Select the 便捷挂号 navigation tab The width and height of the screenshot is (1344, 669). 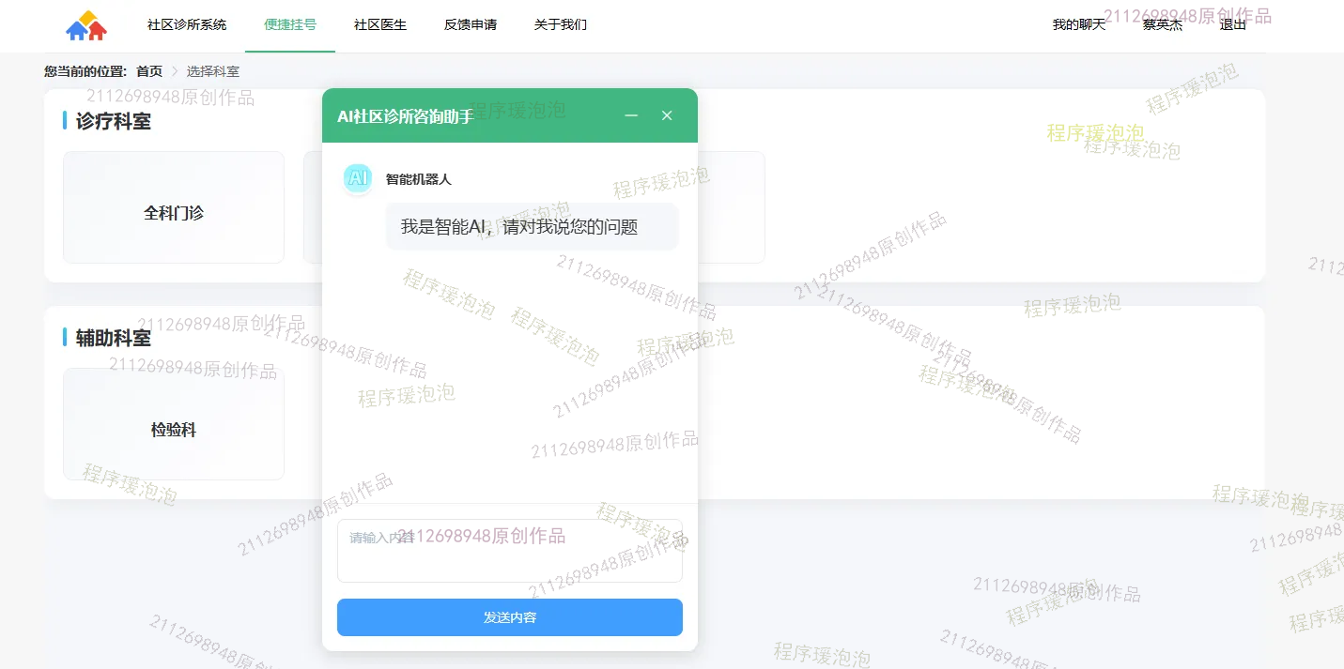pos(290,24)
